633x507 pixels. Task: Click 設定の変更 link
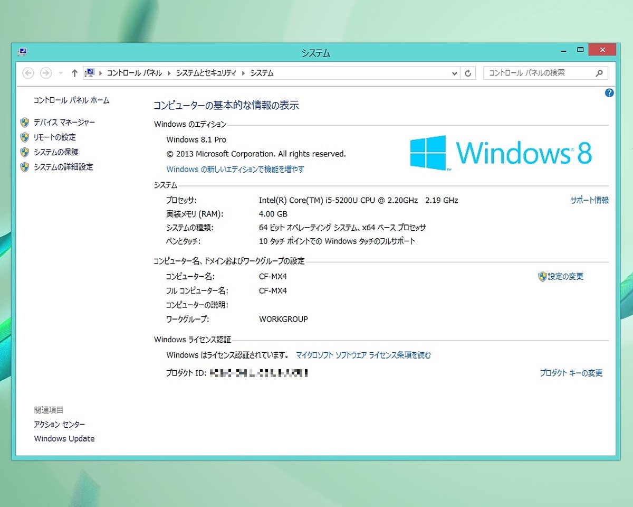coord(565,276)
